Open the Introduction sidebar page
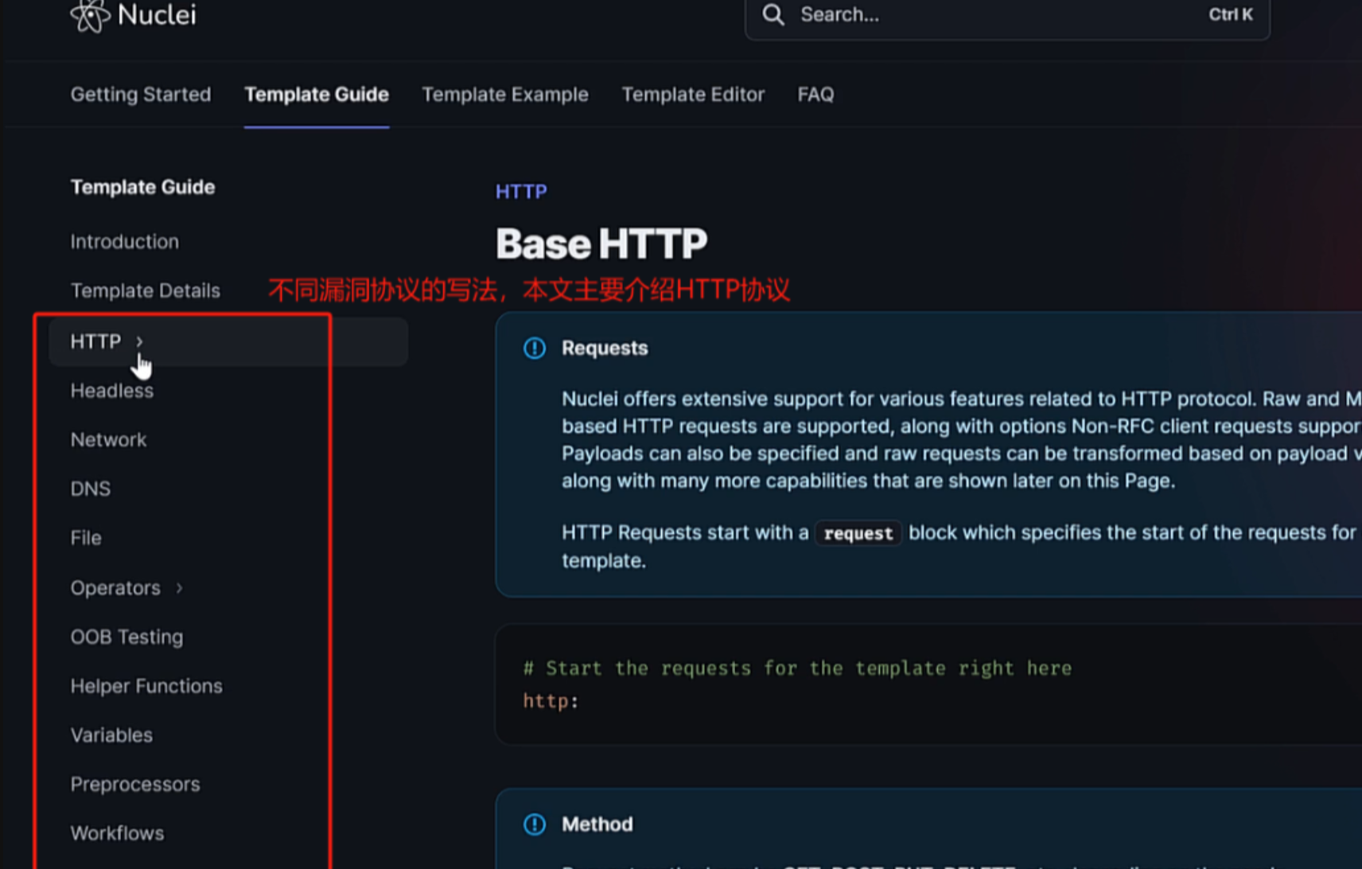Image resolution: width=1362 pixels, height=869 pixels. tap(125, 242)
